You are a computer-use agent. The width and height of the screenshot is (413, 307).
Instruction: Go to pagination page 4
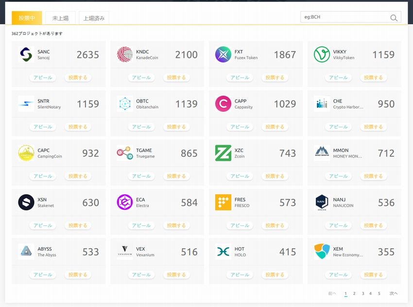click(x=370, y=293)
